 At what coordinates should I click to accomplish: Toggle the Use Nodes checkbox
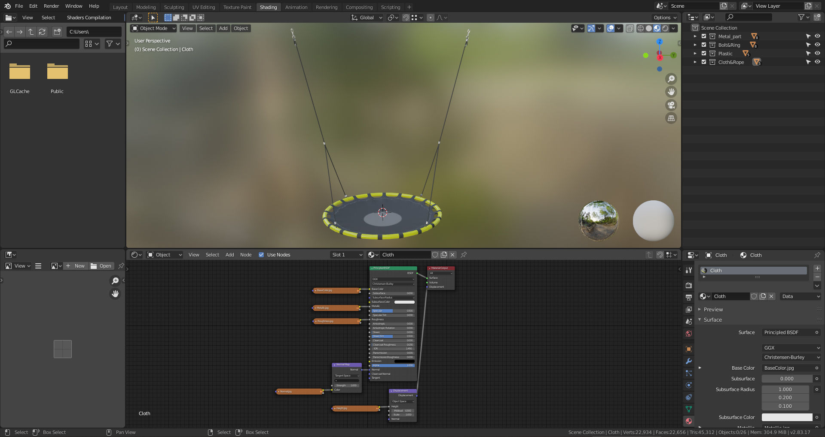point(261,255)
